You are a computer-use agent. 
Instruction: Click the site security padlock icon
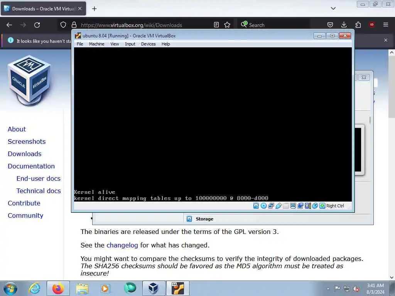click(74, 25)
